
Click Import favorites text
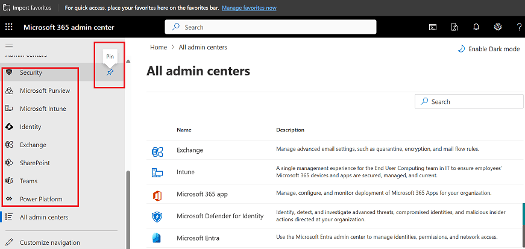(32, 7)
